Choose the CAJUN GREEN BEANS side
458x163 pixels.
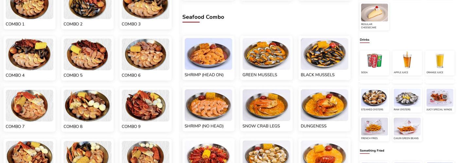(407, 129)
